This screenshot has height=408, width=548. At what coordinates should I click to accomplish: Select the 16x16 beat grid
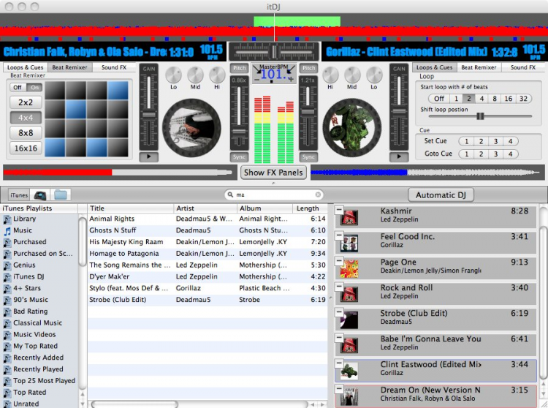pos(26,148)
